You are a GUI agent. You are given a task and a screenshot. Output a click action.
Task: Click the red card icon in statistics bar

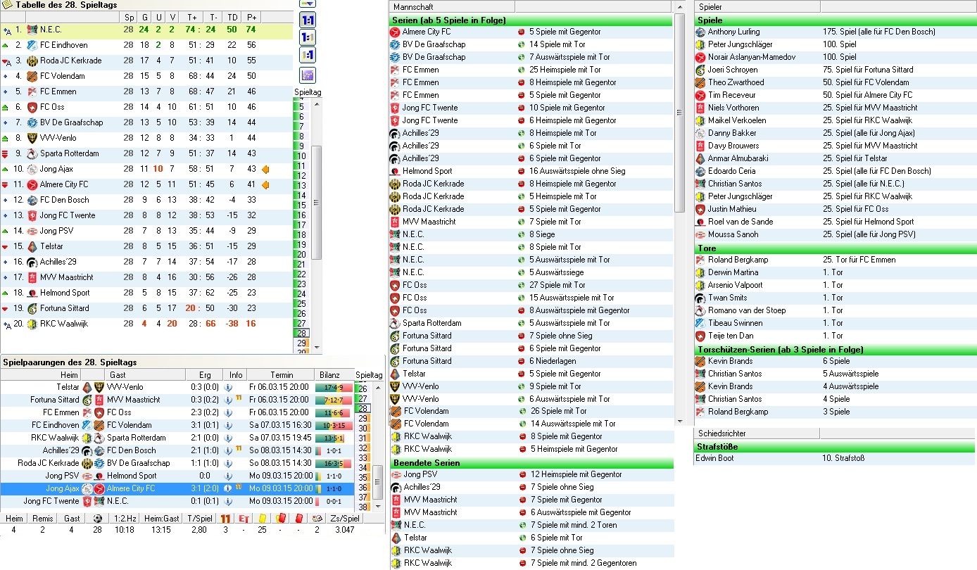pos(298,519)
